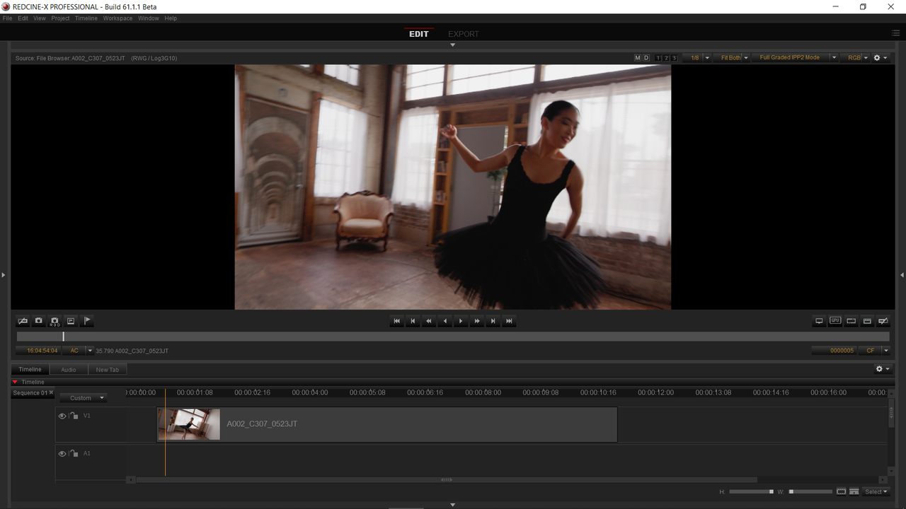The height and width of the screenshot is (509, 906).
Task: Click the monitor display icon below the viewer
Action: pos(819,321)
